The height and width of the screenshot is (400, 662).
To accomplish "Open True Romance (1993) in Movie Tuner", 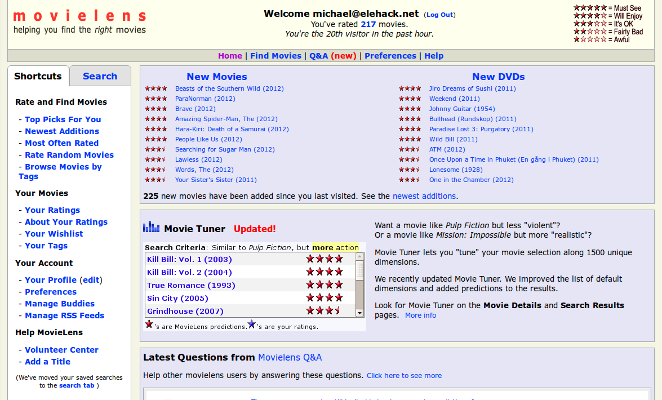I will click(191, 285).
